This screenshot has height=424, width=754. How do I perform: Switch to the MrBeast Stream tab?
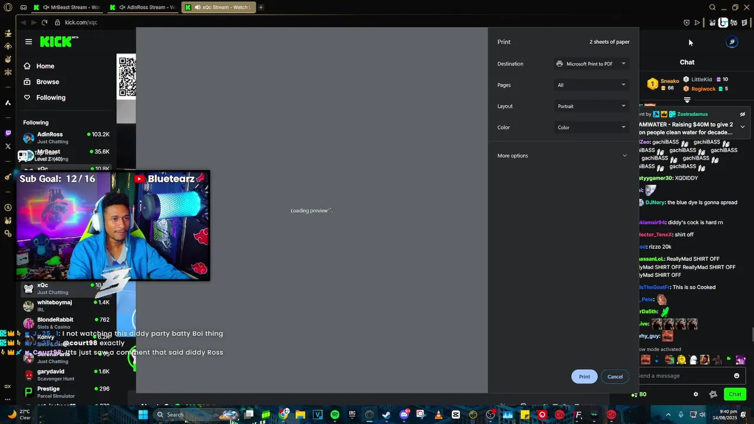click(67, 7)
